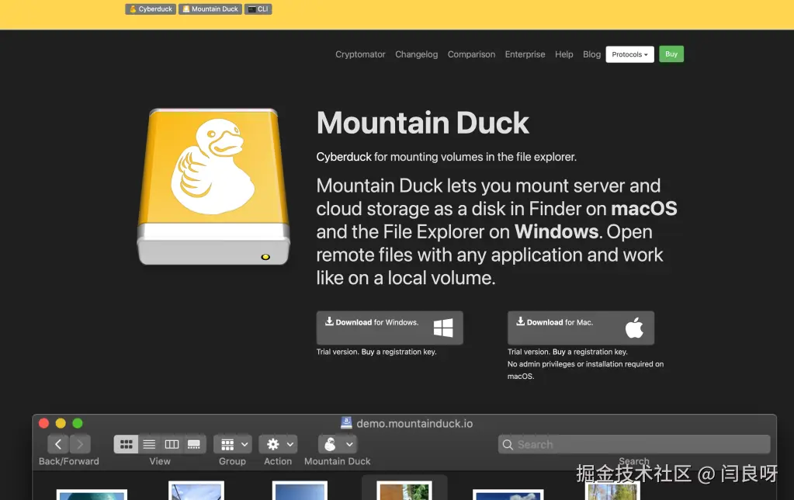Switch Finder to icon view
This screenshot has width=794, height=500.
tap(126, 444)
